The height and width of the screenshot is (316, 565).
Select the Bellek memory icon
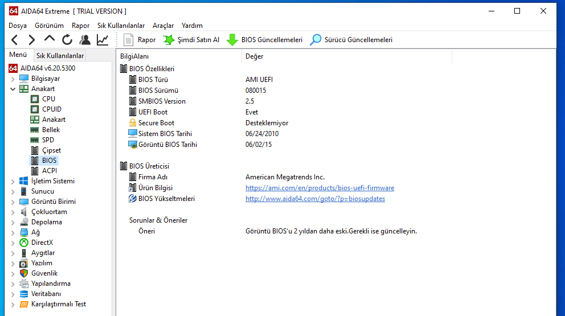35,130
